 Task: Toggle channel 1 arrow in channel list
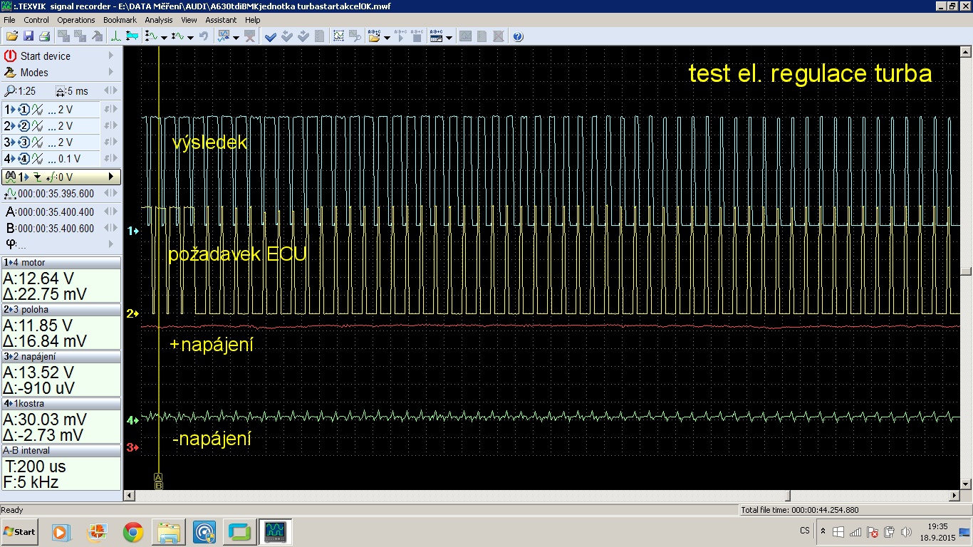9,110
